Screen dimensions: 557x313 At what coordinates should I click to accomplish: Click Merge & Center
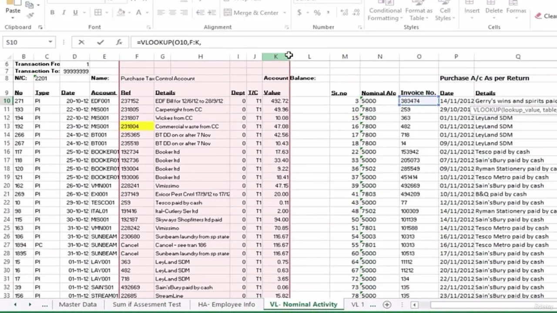pyautogui.click(x=252, y=13)
